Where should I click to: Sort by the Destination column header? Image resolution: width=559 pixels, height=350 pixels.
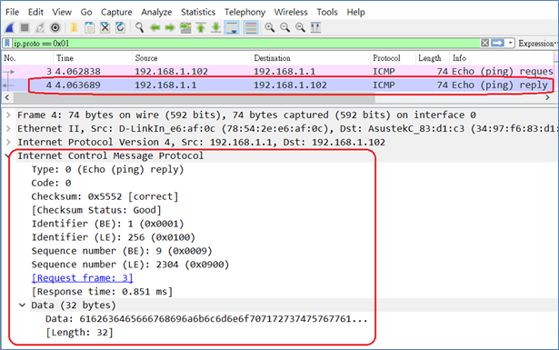click(x=311, y=58)
